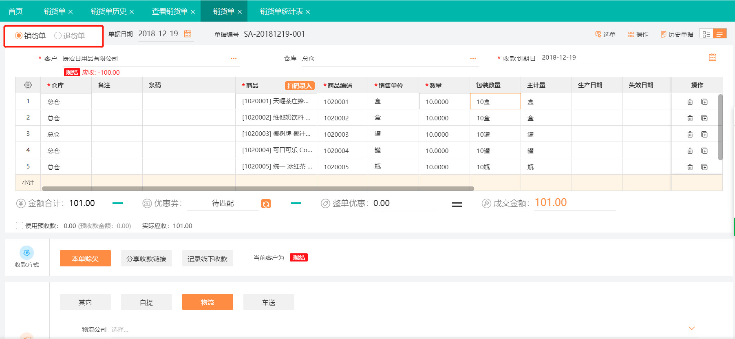Choose the 物流 delivery option
The width and height of the screenshot is (735, 339).
[x=207, y=302]
